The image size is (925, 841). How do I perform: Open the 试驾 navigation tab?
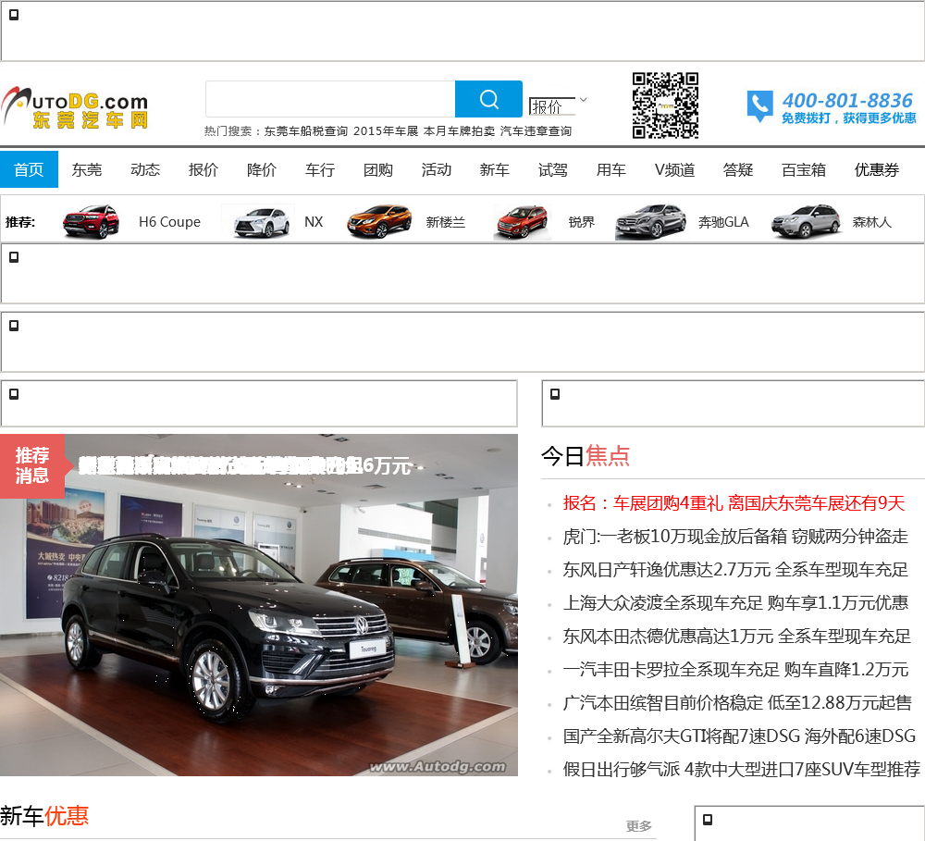point(553,169)
